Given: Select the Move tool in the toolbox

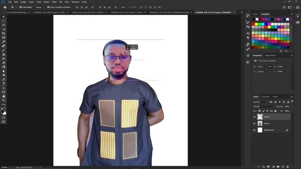Looking at the screenshot, I should pyautogui.click(x=3, y=17).
